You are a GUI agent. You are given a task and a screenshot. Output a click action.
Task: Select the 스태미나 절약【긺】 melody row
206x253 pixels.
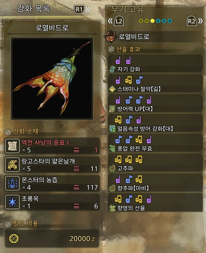click(155, 83)
